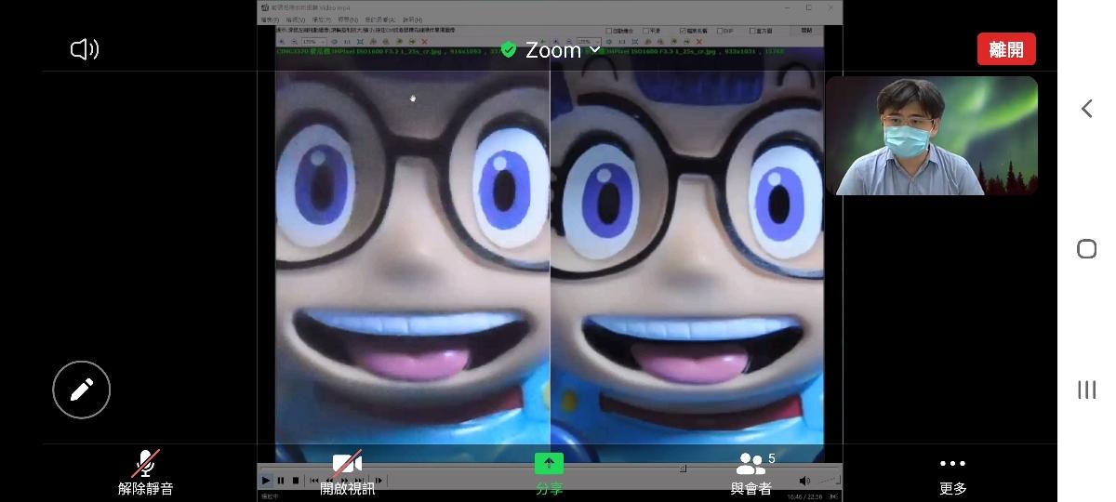Jump to previous track in shared player
The image size is (1116, 502).
click(314, 481)
